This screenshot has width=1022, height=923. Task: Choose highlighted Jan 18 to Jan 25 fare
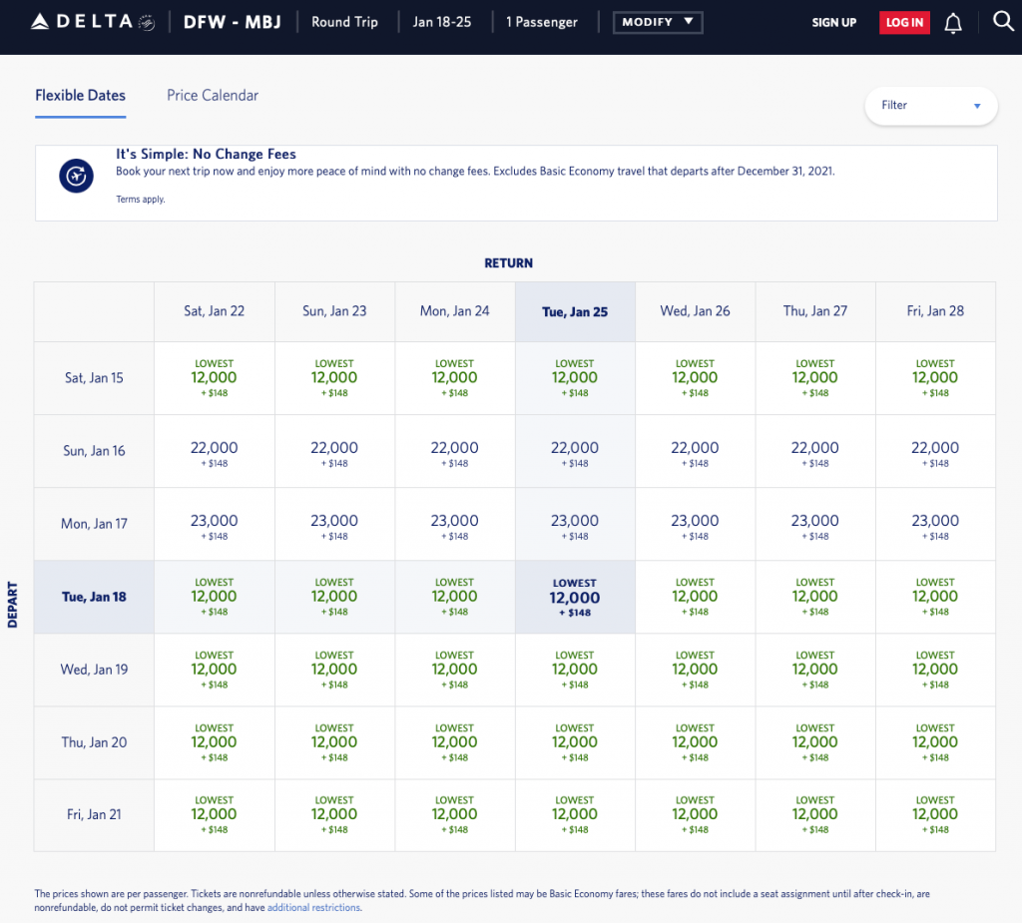coord(575,597)
